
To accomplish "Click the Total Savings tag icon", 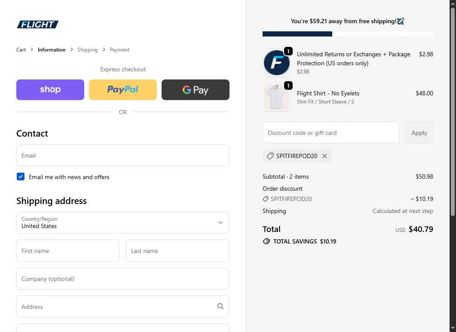I will tap(266, 241).
